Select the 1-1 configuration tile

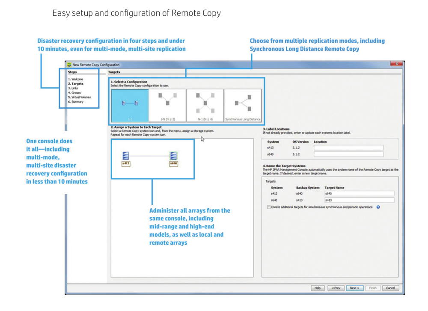pyautogui.click(x=130, y=105)
